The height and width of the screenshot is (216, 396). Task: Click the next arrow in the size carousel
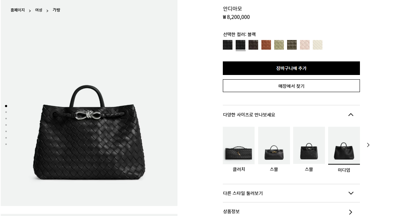click(x=368, y=145)
